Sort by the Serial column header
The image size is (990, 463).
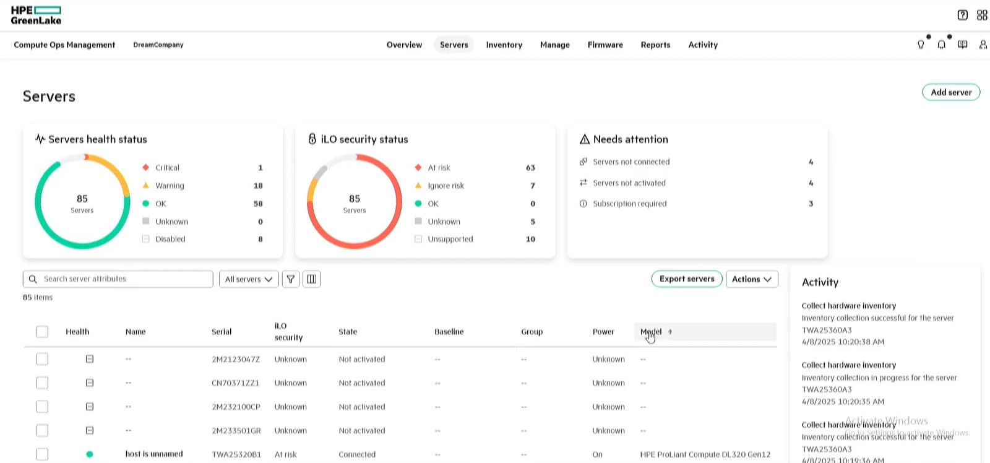point(222,332)
